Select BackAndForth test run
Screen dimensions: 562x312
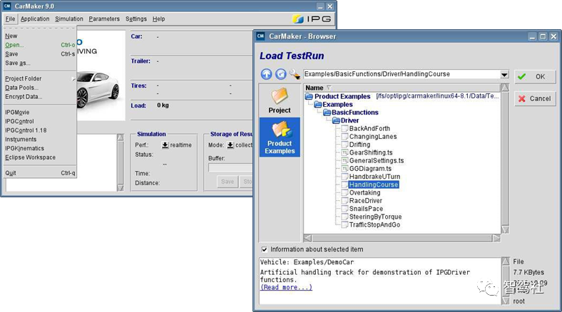pos(369,128)
